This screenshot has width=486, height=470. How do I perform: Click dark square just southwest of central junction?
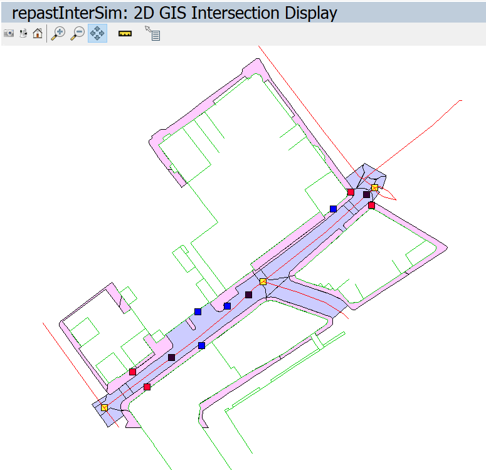tap(248, 295)
